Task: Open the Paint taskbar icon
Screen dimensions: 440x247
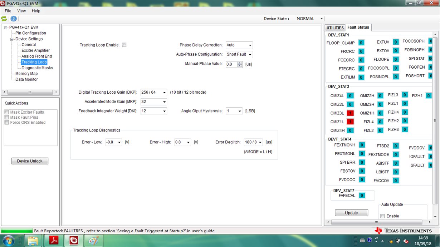Action: 94,241
